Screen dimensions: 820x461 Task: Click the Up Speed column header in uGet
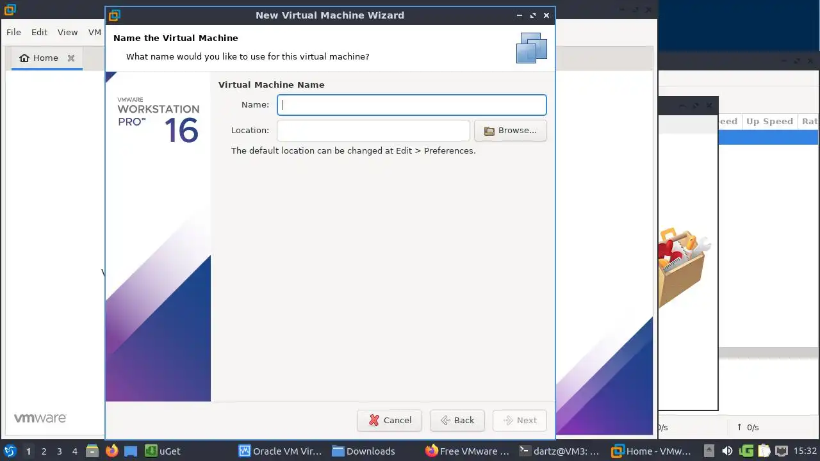tap(769, 122)
